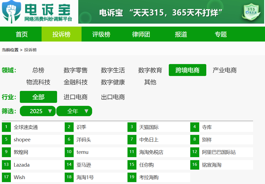The image size is (265, 184).
Task: Click the 电诉宝 fist shield logo
Action: pos(11,12)
